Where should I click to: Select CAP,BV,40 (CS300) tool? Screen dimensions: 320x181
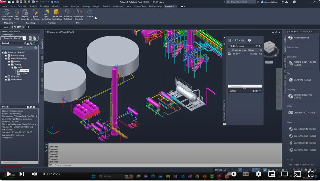click(300, 80)
